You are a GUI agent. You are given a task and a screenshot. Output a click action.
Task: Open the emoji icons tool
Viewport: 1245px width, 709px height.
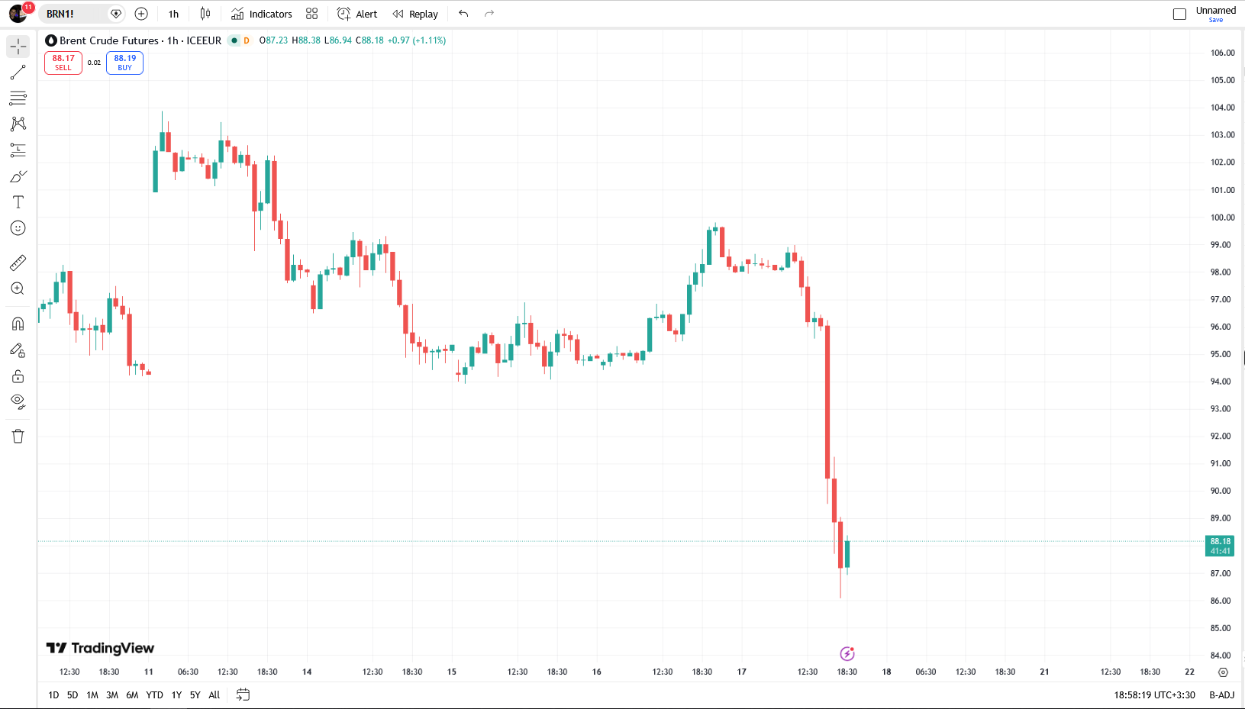tap(18, 228)
